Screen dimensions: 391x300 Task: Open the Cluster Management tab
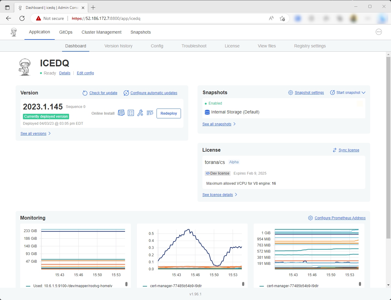(101, 32)
